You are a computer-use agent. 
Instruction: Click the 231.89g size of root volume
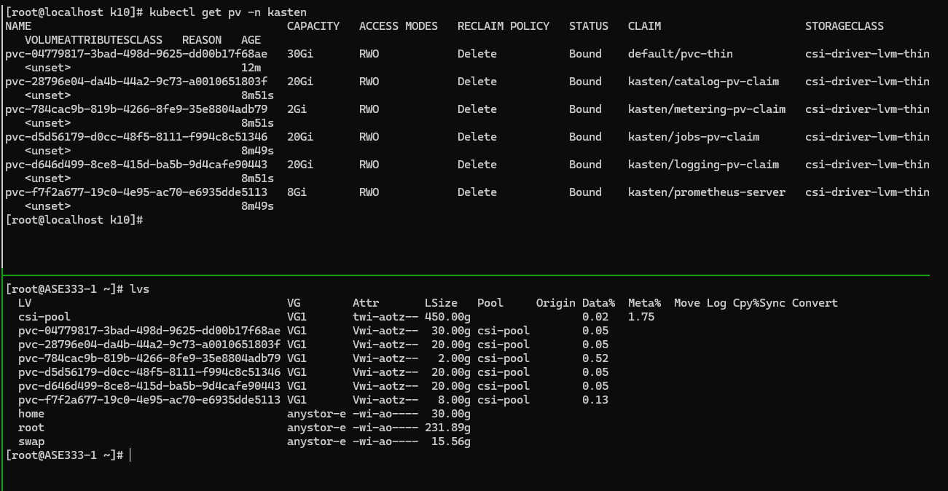[447, 428]
